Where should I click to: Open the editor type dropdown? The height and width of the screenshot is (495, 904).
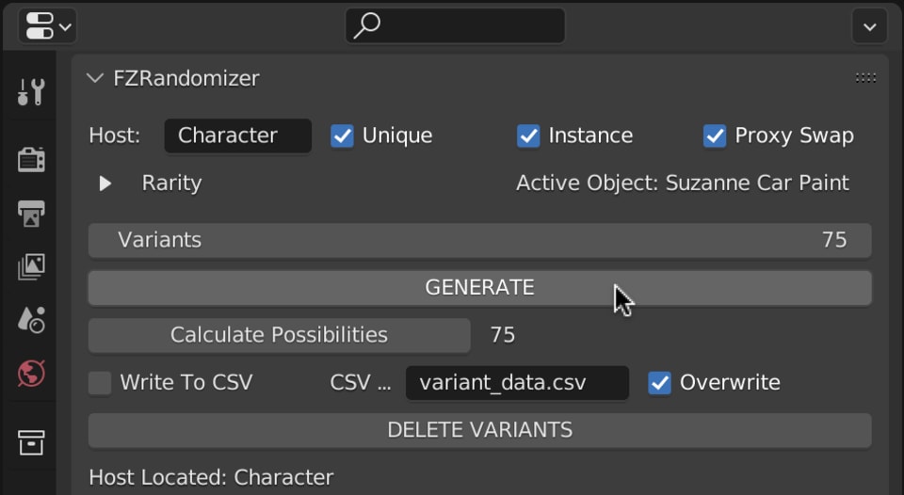coord(47,26)
